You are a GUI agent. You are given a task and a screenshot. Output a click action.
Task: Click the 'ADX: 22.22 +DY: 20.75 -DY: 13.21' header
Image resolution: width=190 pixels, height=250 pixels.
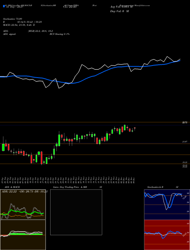[x=24, y=192]
